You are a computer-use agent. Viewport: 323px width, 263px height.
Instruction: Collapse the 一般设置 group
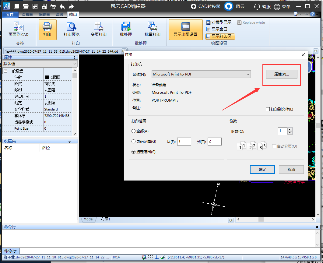pos(5,71)
